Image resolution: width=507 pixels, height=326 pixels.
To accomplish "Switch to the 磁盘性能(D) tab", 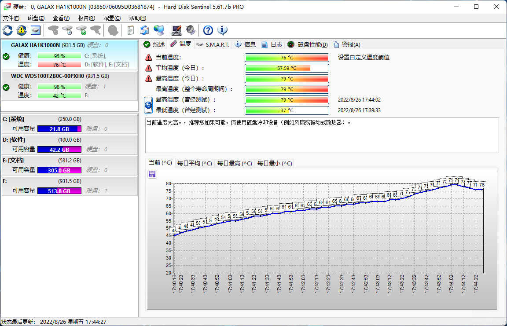I will point(308,44).
